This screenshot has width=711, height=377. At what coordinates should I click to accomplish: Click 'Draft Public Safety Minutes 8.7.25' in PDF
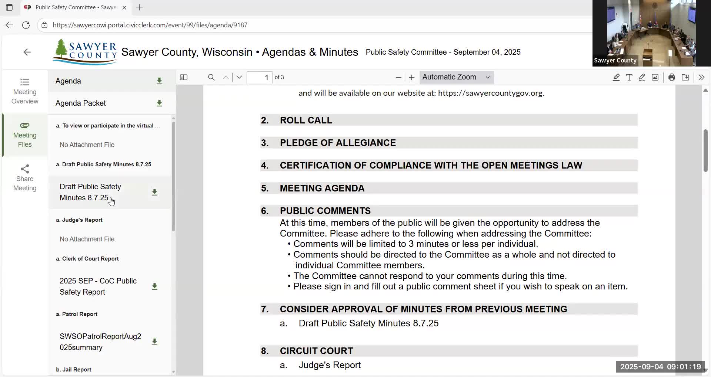coord(368,323)
